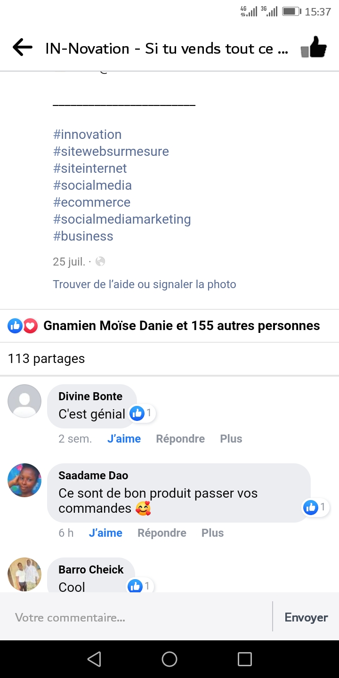
Task: Tap the thumbs-up icon in header
Action: (x=314, y=48)
